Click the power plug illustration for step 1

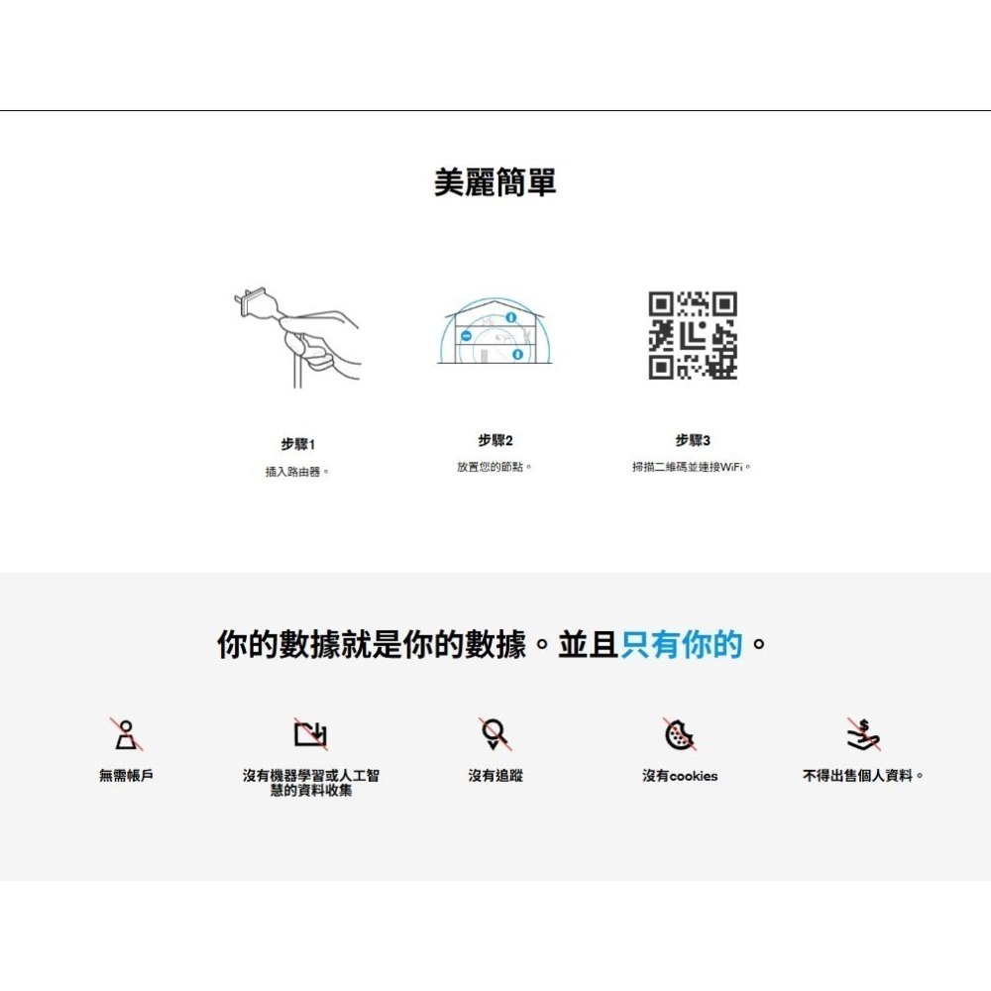click(297, 337)
